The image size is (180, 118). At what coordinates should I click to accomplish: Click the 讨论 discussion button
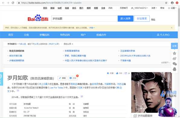click(73, 78)
